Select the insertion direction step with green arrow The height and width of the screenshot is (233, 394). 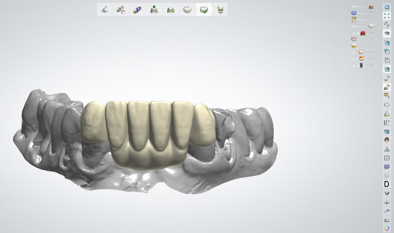click(x=154, y=10)
